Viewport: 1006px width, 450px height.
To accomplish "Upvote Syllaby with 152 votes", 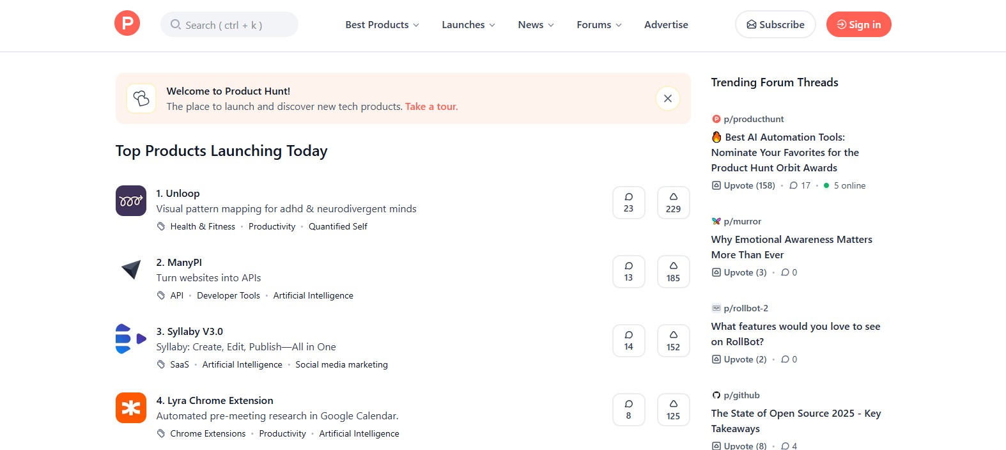I will tap(673, 341).
